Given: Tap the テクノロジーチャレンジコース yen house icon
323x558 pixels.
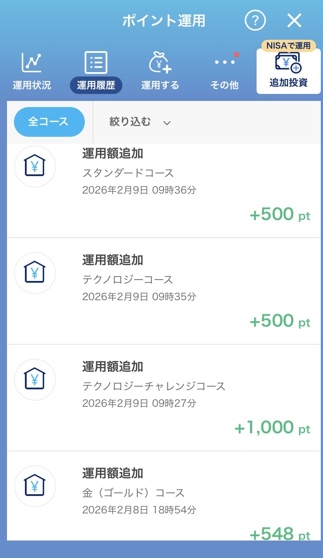Looking at the screenshot, I should pos(35,380).
